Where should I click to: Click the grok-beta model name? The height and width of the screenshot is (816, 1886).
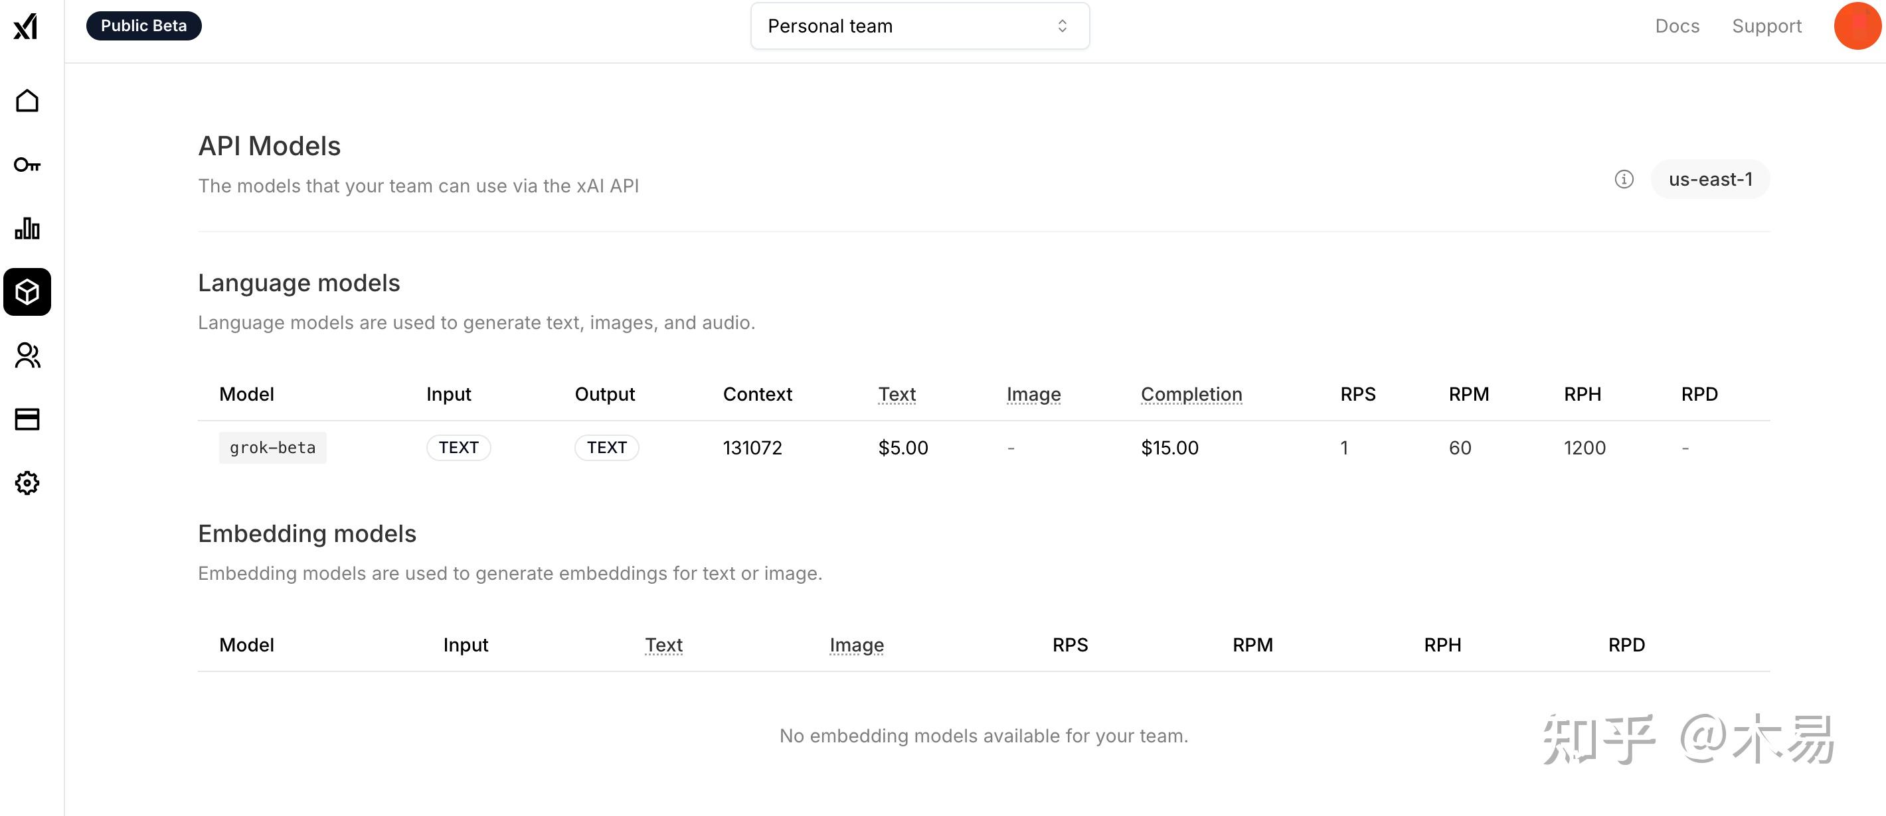pos(272,448)
